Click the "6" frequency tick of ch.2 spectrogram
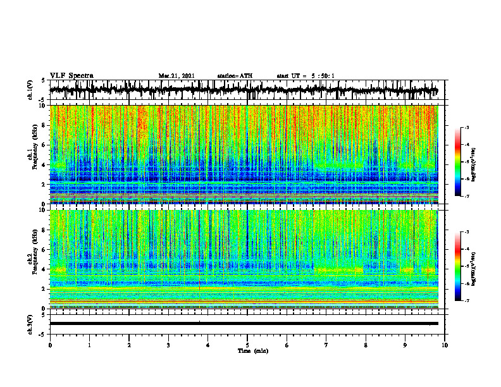The height and width of the screenshot is (387, 501). (45, 250)
